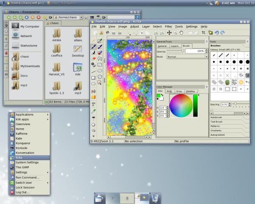Open Konsole from the launcher menu

point(29,148)
